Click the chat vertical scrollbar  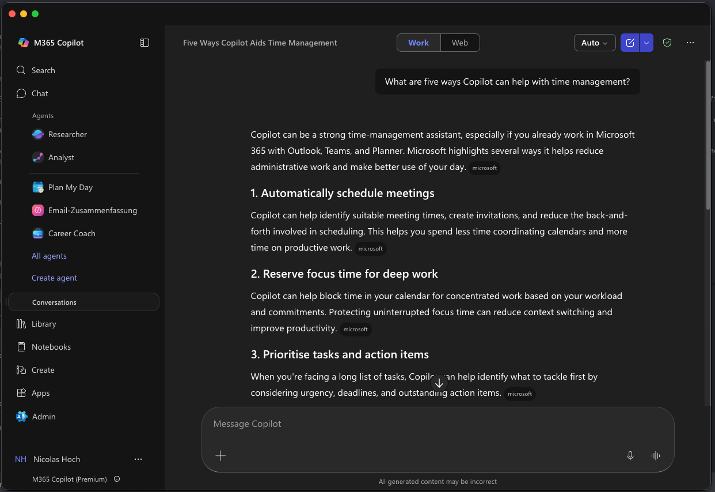(x=708, y=135)
